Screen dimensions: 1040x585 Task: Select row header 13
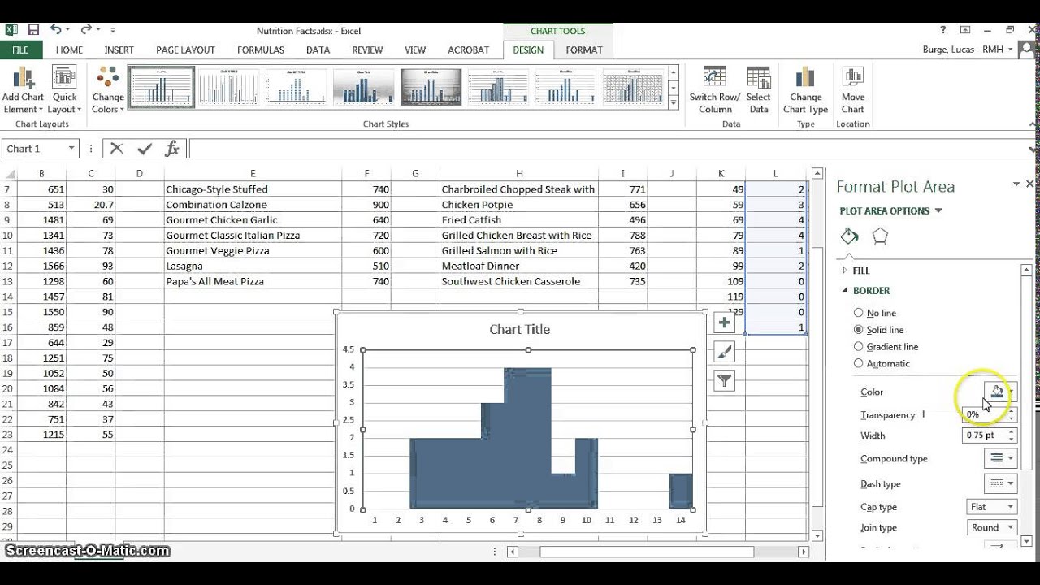point(8,281)
